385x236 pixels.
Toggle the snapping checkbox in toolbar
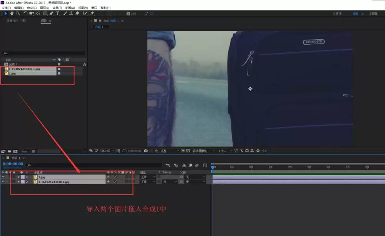click(x=128, y=14)
